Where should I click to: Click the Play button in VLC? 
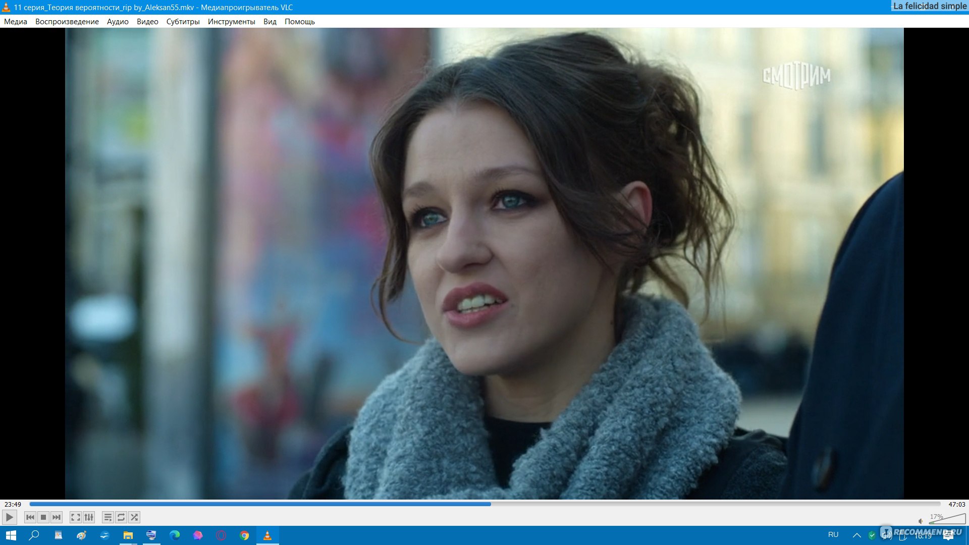tap(9, 517)
